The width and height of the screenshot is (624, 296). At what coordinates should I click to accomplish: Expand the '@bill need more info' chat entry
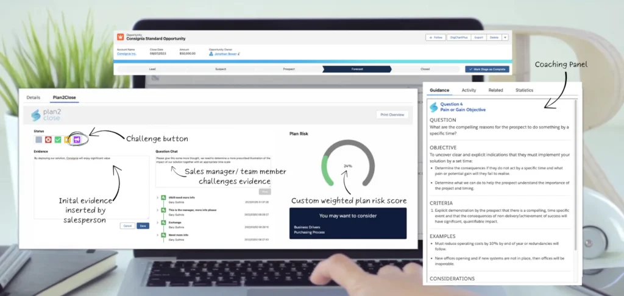(x=157, y=198)
